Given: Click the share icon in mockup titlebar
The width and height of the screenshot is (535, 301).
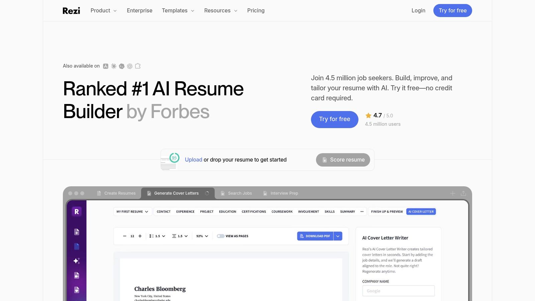Looking at the screenshot, I should pos(463,193).
